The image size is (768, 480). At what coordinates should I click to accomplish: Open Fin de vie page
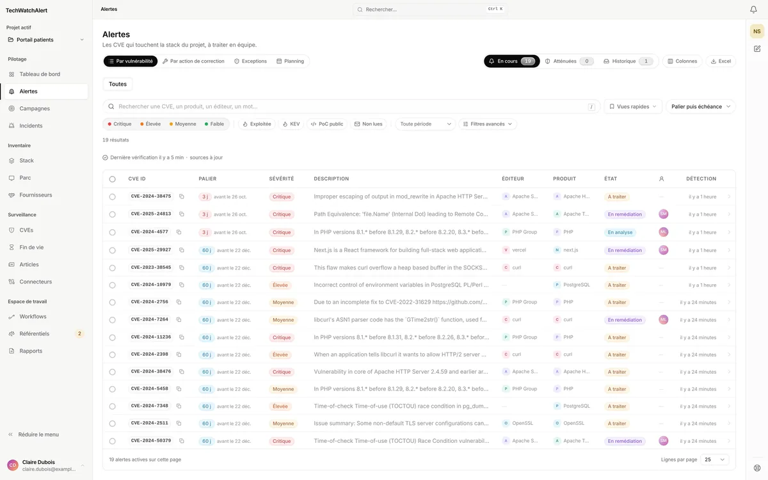point(45,247)
